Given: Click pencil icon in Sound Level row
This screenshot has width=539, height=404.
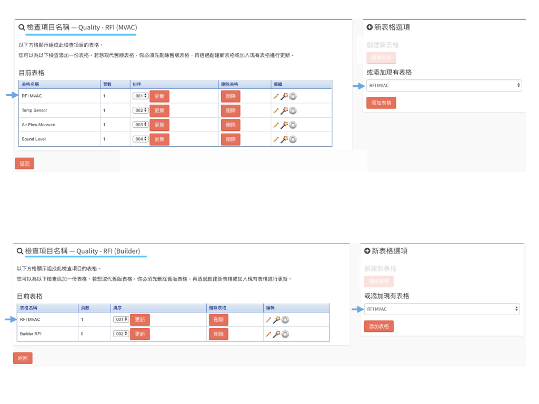Looking at the screenshot, I should [x=276, y=139].
